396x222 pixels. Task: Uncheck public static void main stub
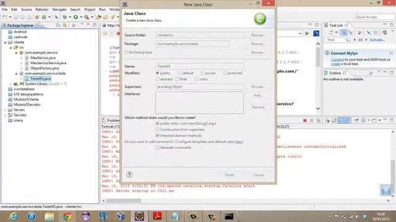click(x=157, y=123)
